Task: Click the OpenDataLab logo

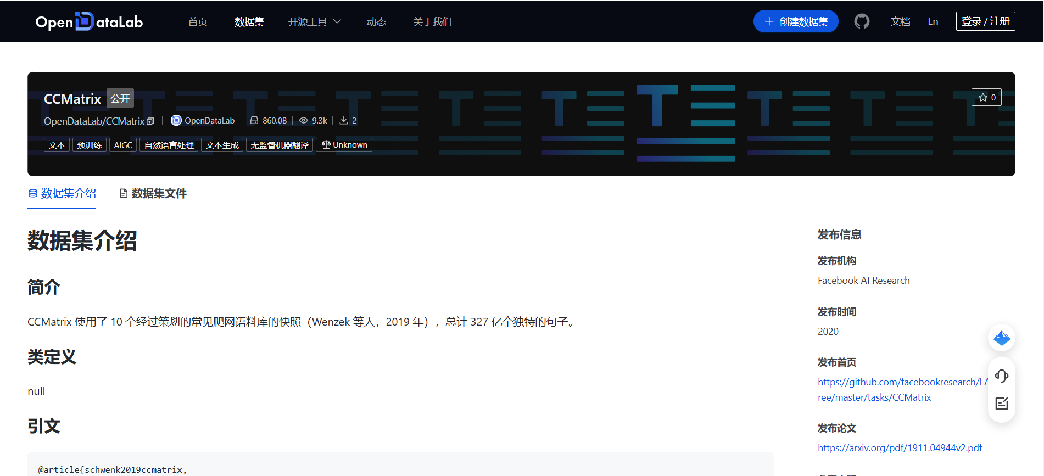Action: 89,21
